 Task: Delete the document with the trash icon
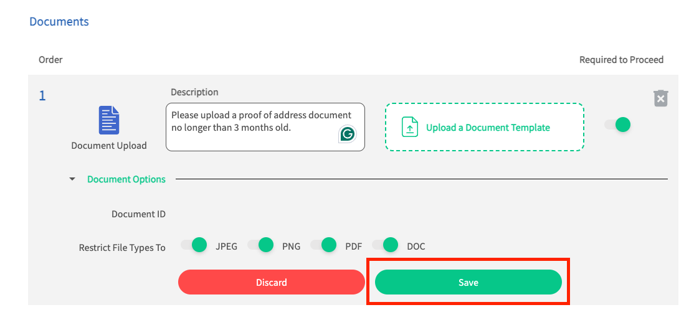[x=660, y=98]
